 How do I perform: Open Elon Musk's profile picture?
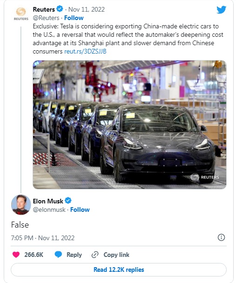[21, 205]
